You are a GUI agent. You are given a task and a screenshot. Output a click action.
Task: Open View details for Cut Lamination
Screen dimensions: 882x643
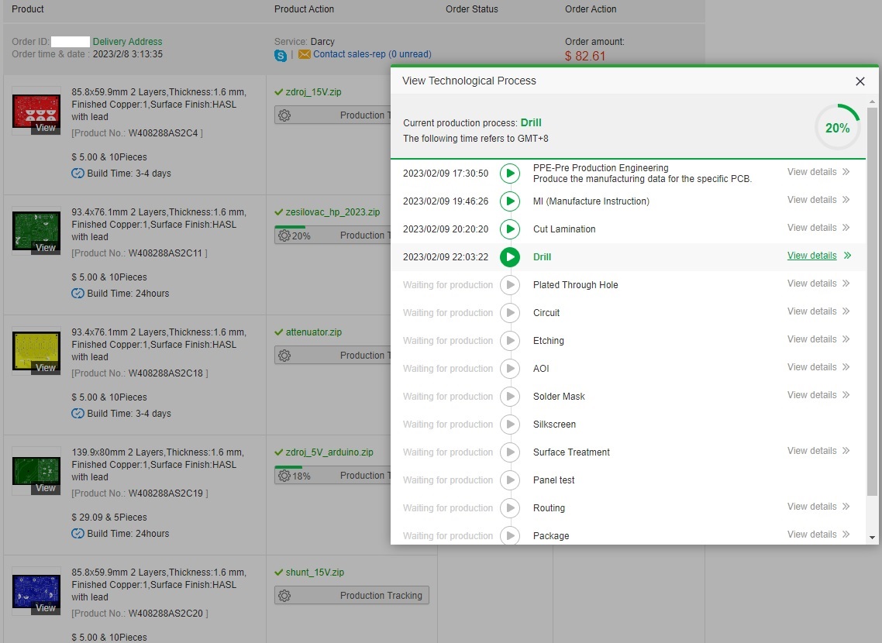[811, 227]
